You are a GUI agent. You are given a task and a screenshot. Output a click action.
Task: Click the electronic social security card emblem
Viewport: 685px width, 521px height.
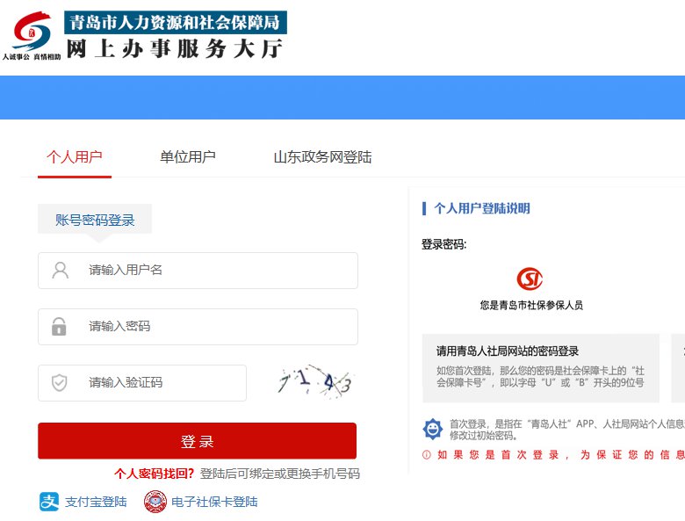point(155,502)
